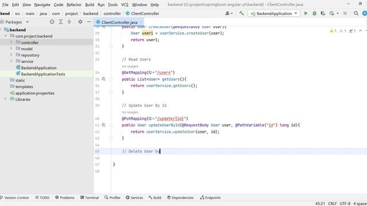
Task: Open the Services tool window
Action: (x=134, y=197)
